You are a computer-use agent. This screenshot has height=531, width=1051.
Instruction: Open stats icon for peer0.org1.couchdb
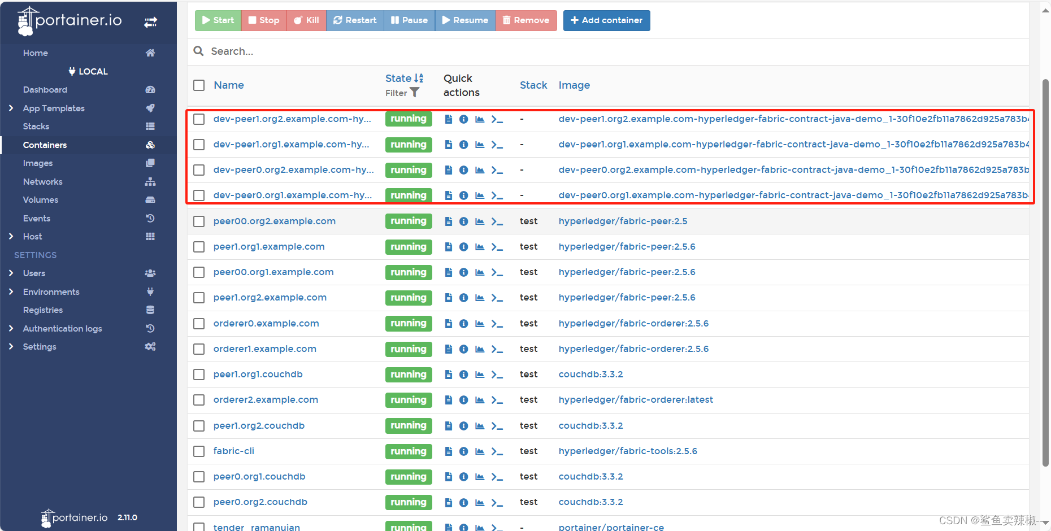480,477
